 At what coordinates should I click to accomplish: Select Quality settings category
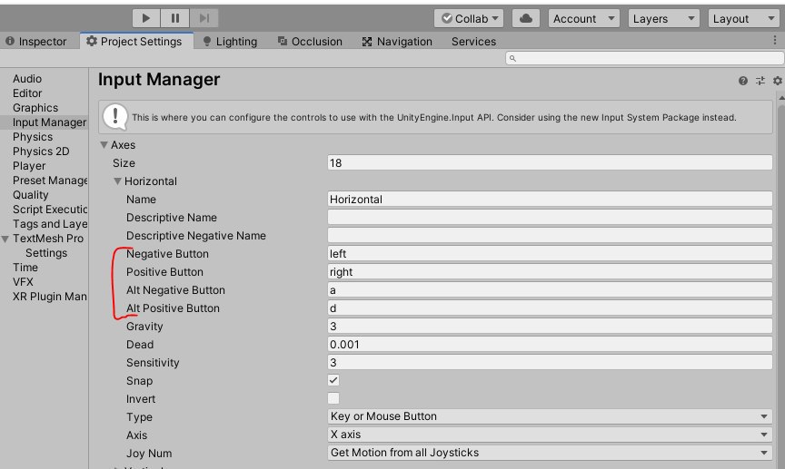[x=31, y=195]
